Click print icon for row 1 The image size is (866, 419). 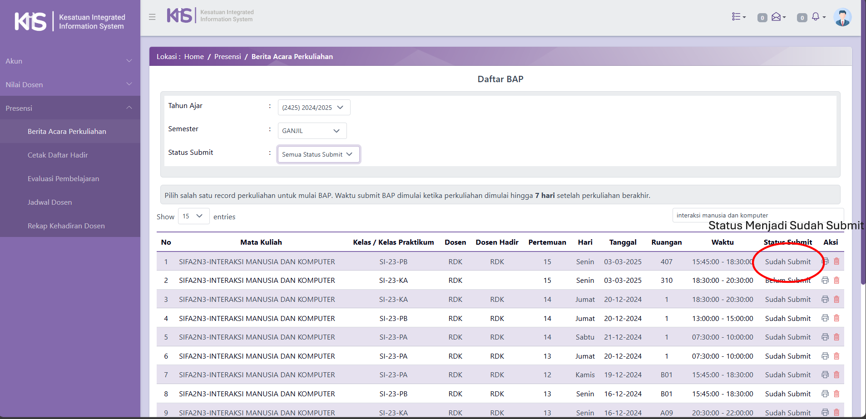[825, 261]
